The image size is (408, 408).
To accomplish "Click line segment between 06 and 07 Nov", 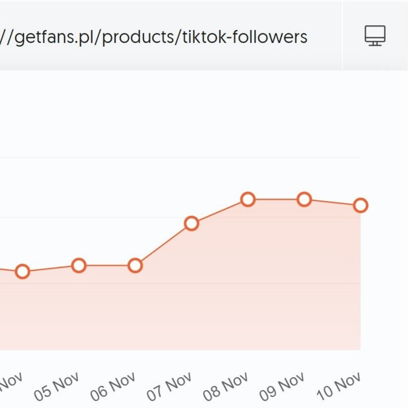I will [x=163, y=245].
